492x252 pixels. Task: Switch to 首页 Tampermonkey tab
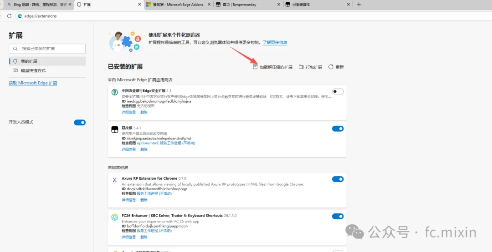click(248, 5)
